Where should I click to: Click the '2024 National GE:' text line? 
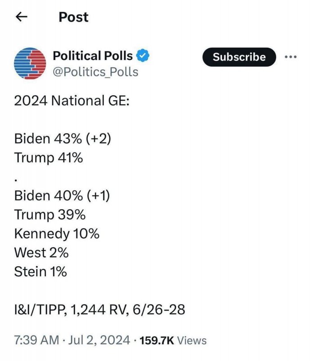(72, 101)
